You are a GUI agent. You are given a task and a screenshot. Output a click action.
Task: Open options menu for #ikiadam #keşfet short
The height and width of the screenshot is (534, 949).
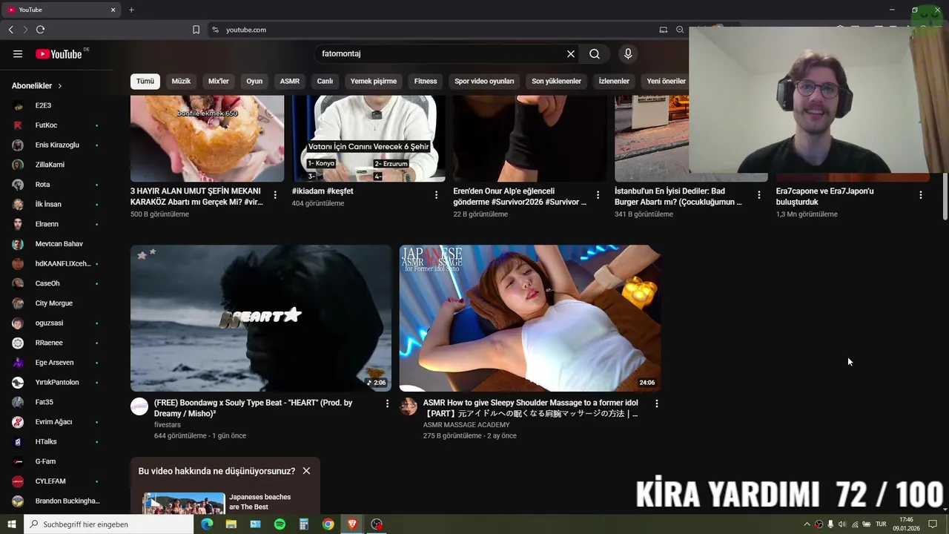click(436, 195)
